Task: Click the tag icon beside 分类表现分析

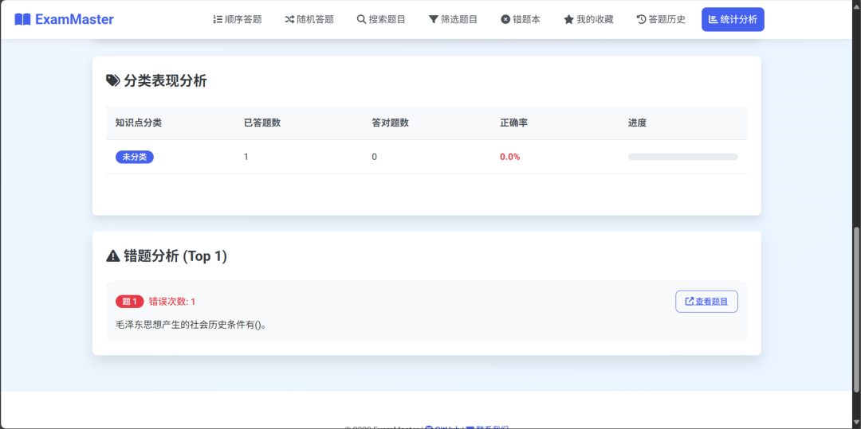Action: [x=112, y=81]
